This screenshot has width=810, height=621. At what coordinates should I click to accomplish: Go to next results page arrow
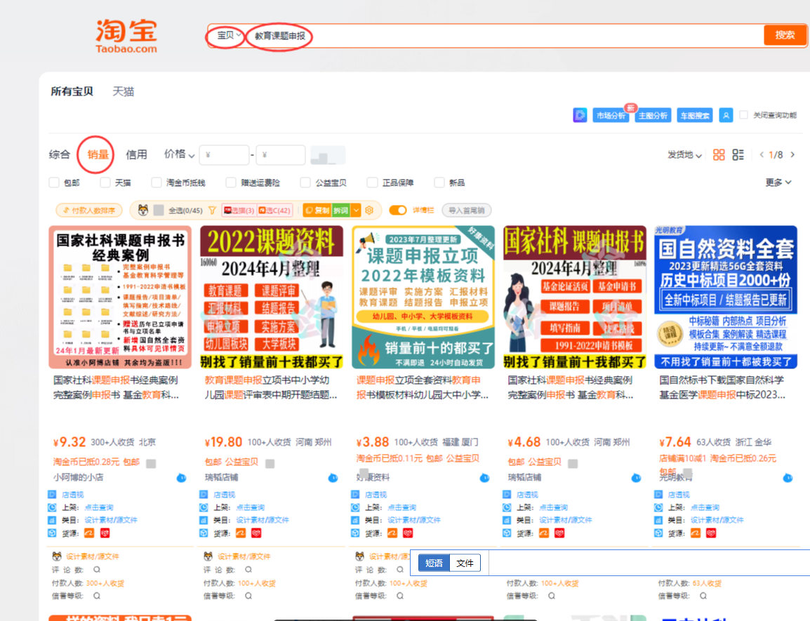tap(792, 155)
